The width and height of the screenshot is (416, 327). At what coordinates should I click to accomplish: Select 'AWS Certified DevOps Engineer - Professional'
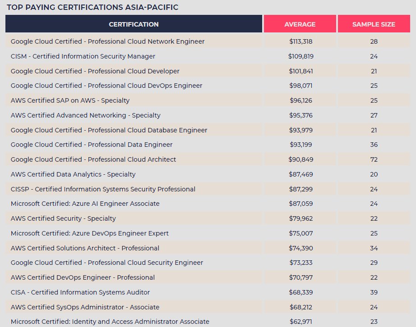tap(83, 277)
